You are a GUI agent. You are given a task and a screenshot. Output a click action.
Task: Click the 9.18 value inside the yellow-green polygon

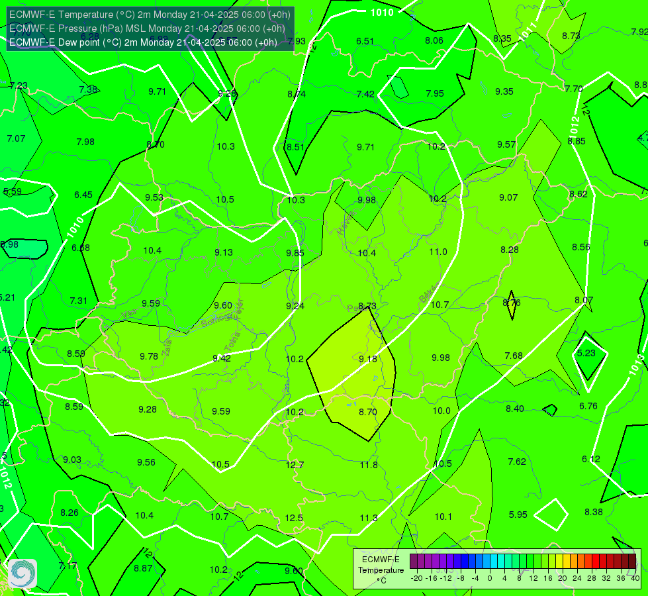(368, 358)
